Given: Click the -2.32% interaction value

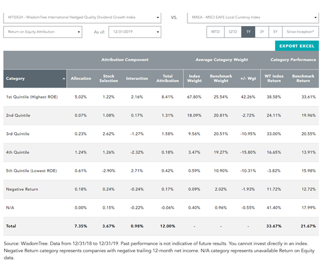Looking at the screenshot, I should (137, 152).
